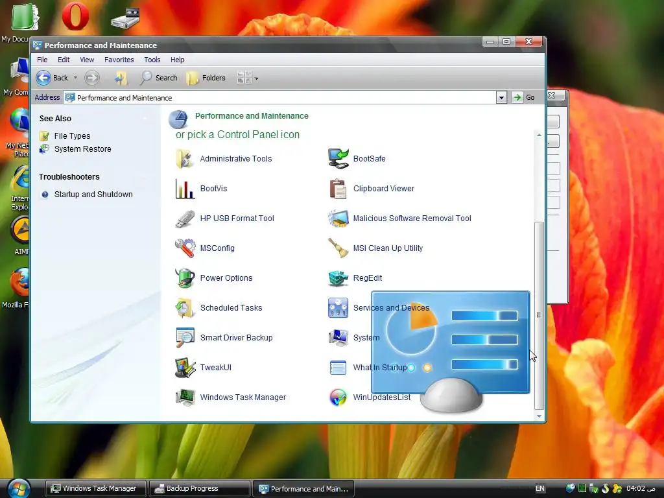Click the scrollbar down arrow
Viewport: 664px width, 498px height.
tap(539, 416)
